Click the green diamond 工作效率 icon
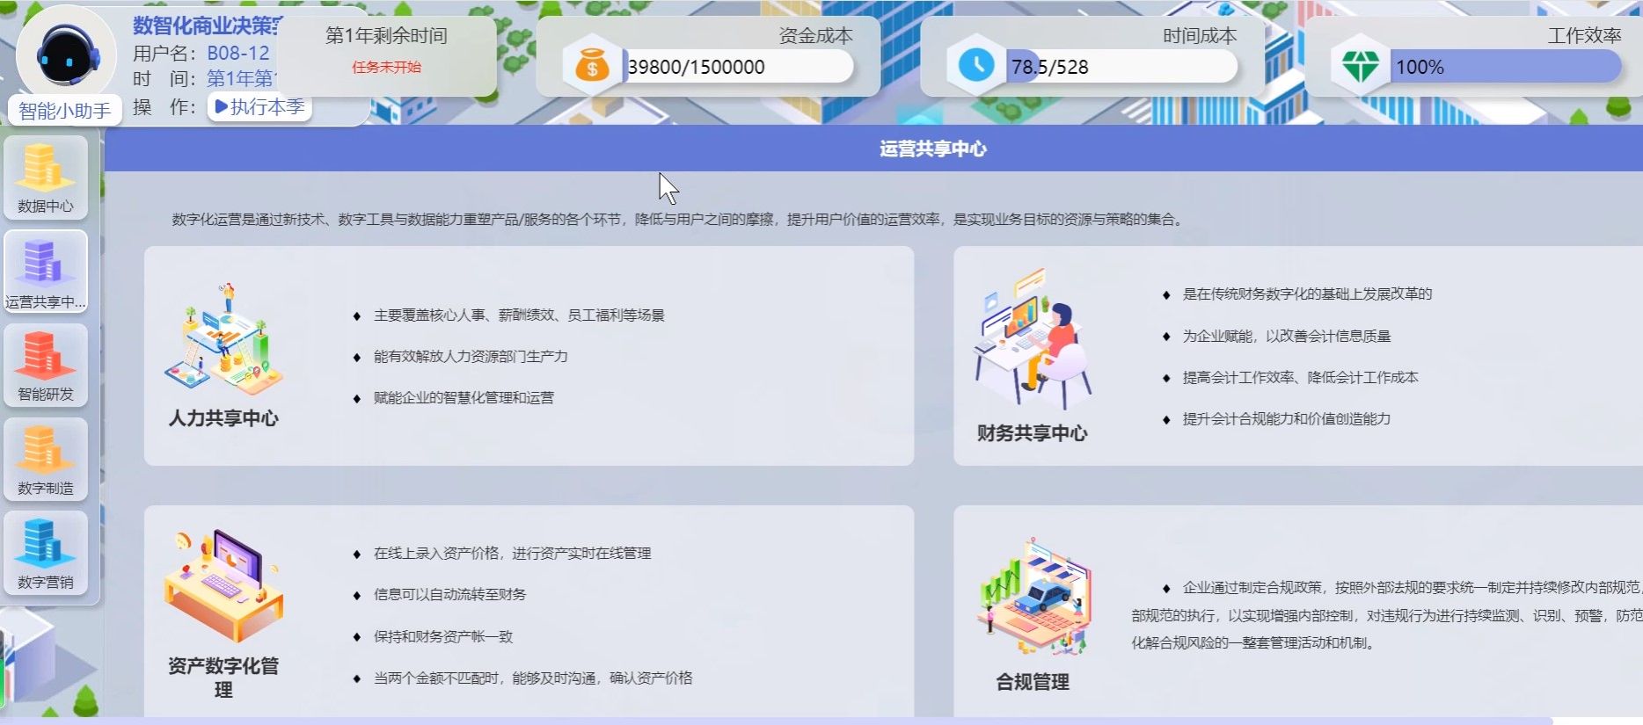1643x725 pixels. click(x=1360, y=66)
